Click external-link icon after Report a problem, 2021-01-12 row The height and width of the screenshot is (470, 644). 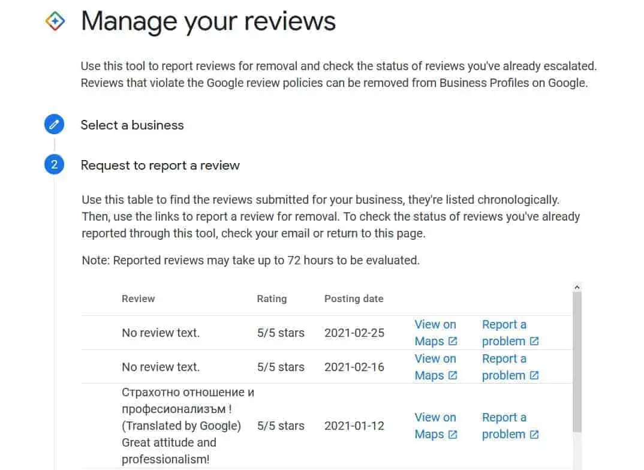[x=534, y=434]
